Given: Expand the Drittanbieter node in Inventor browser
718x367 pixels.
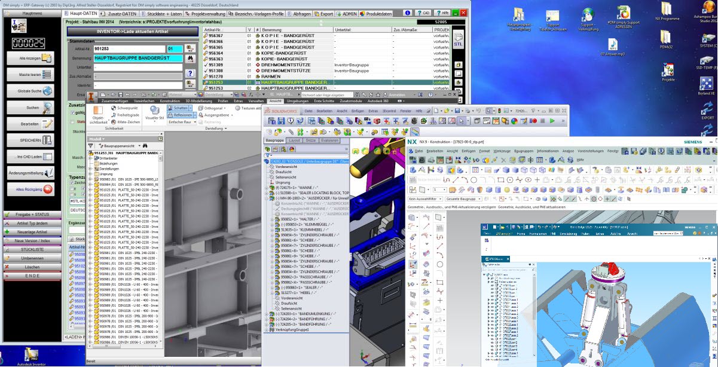Looking at the screenshot, I should [90, 158].
